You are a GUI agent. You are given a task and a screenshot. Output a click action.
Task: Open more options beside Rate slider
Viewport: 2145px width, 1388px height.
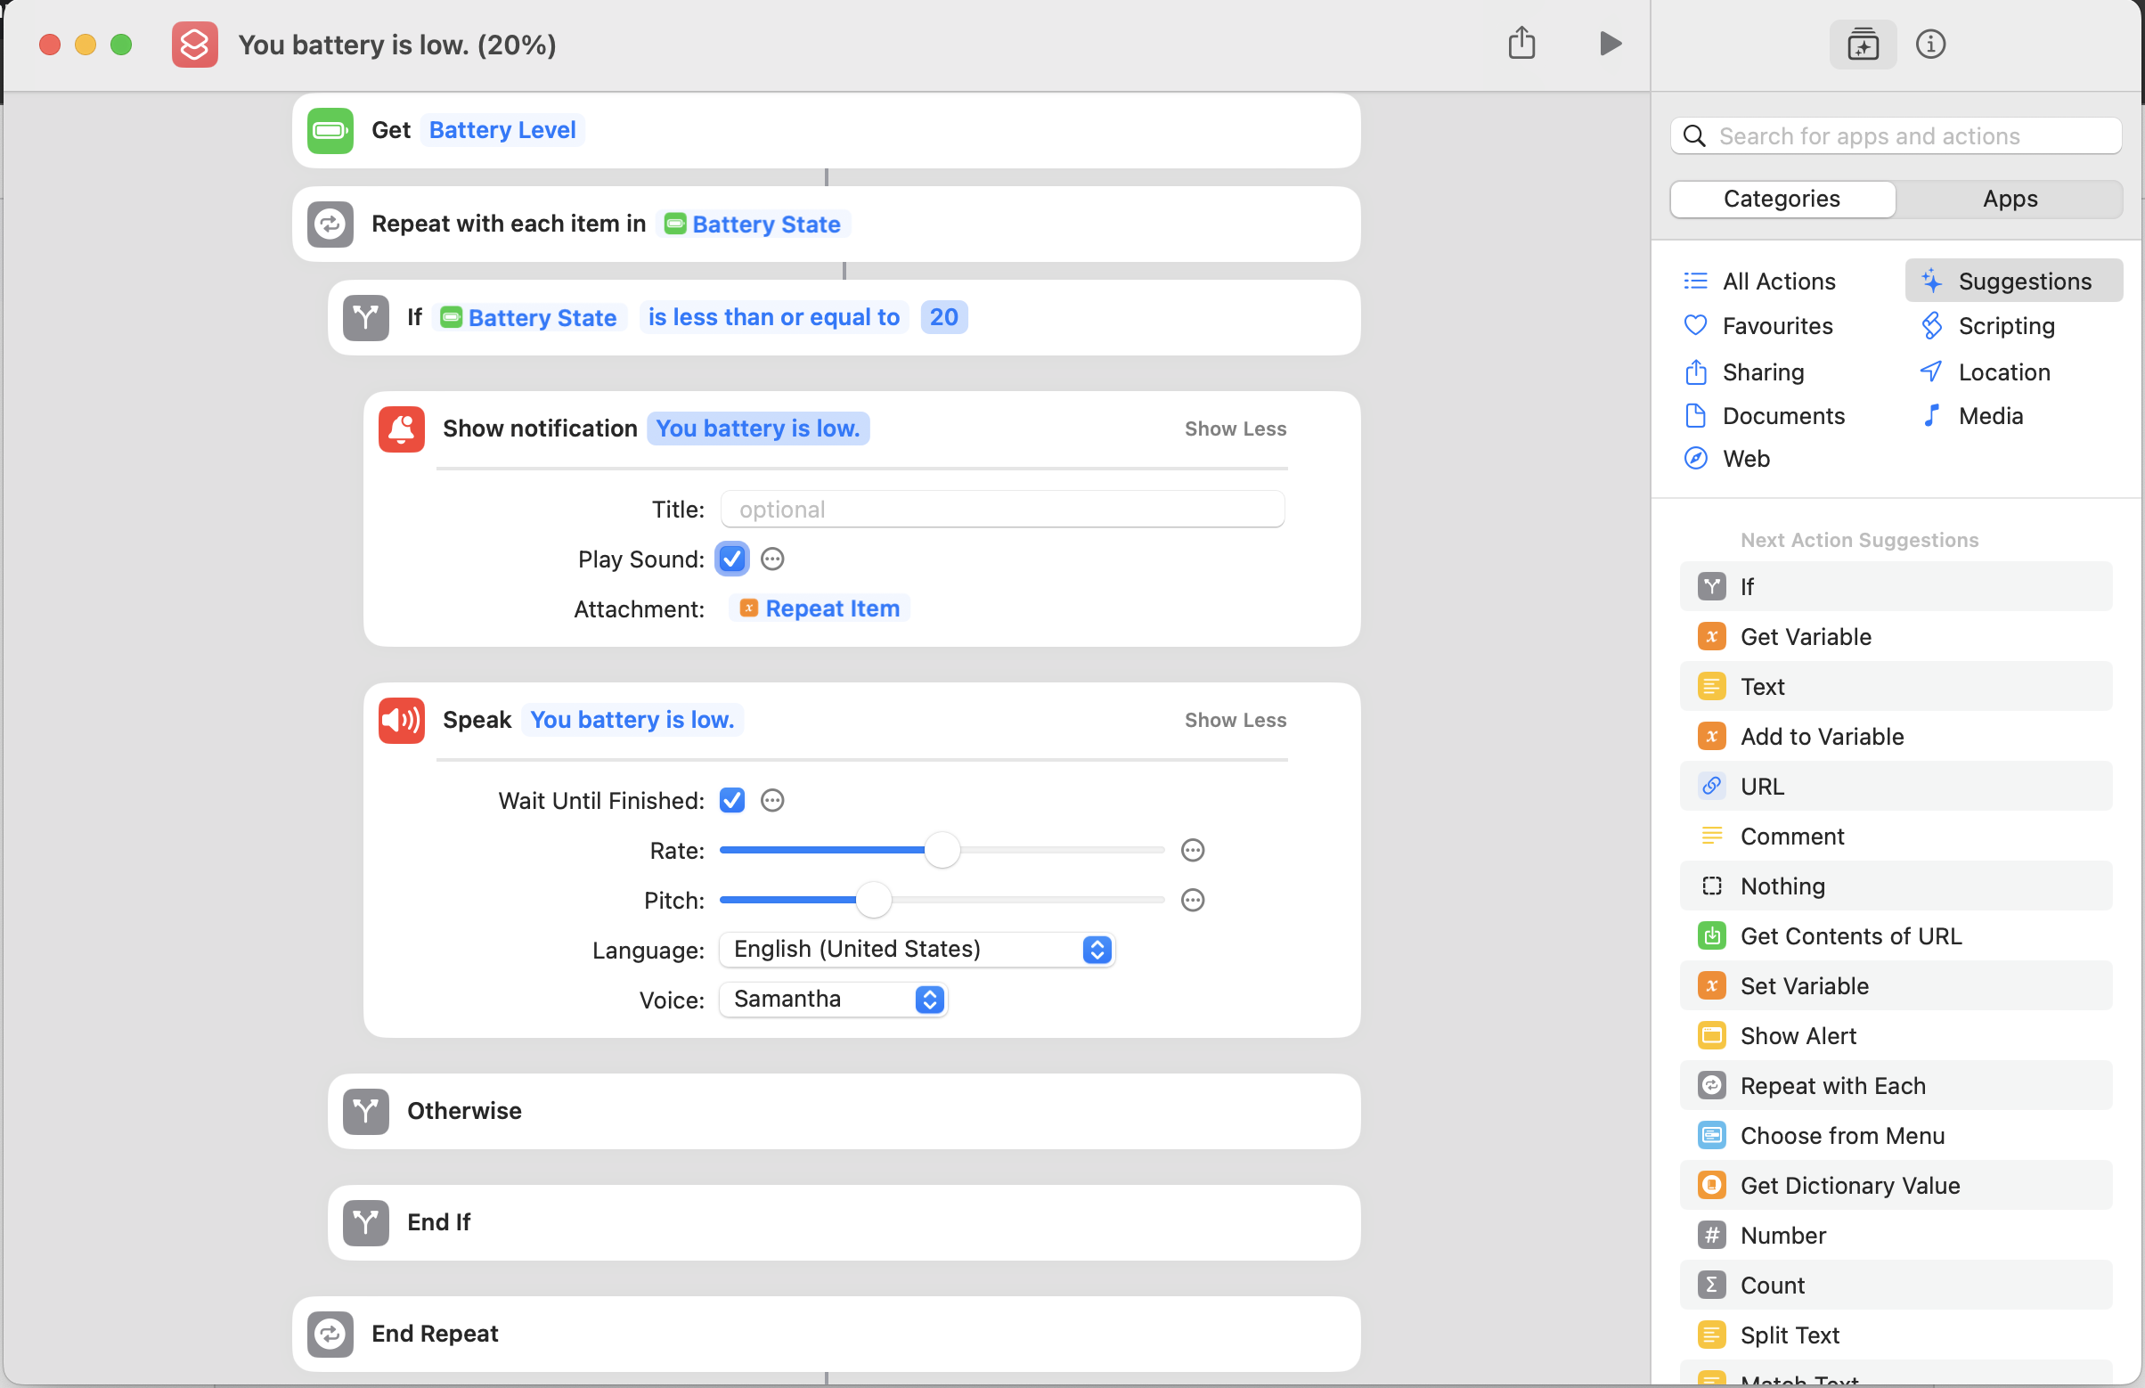(x=1193, y=850)
